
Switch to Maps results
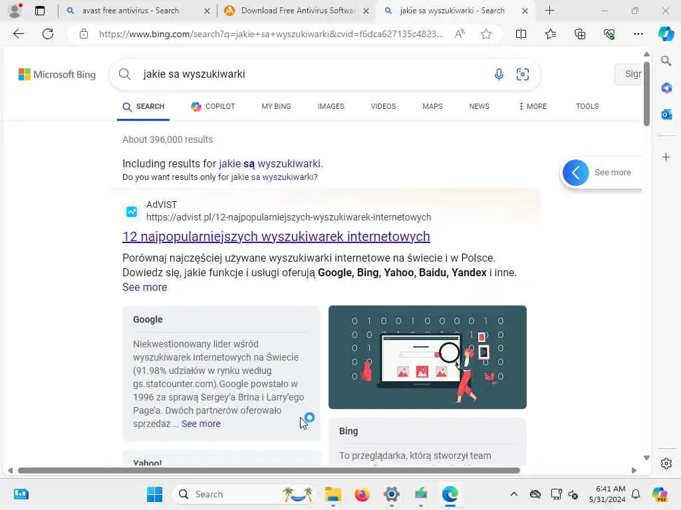click(432, 106)
